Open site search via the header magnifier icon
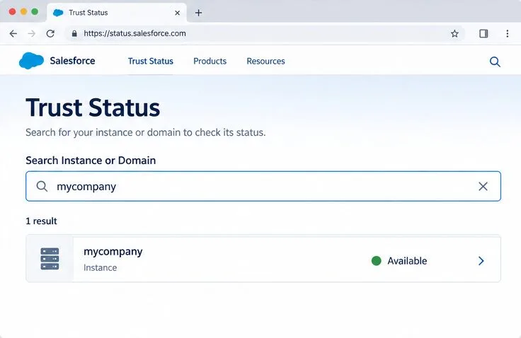 pyautogui.click(x=495, y=62)
